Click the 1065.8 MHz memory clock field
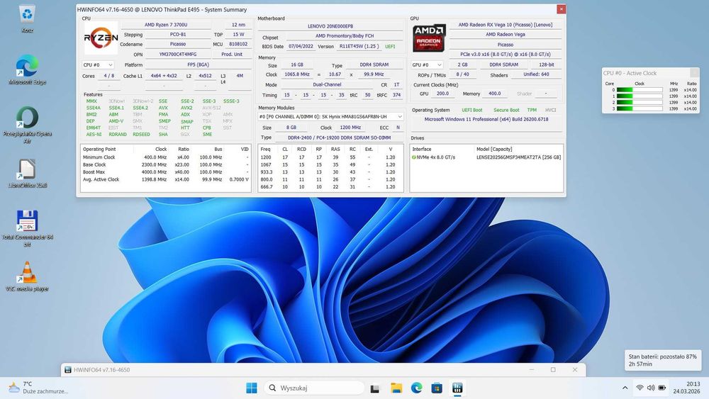 (x=297, y=74)
